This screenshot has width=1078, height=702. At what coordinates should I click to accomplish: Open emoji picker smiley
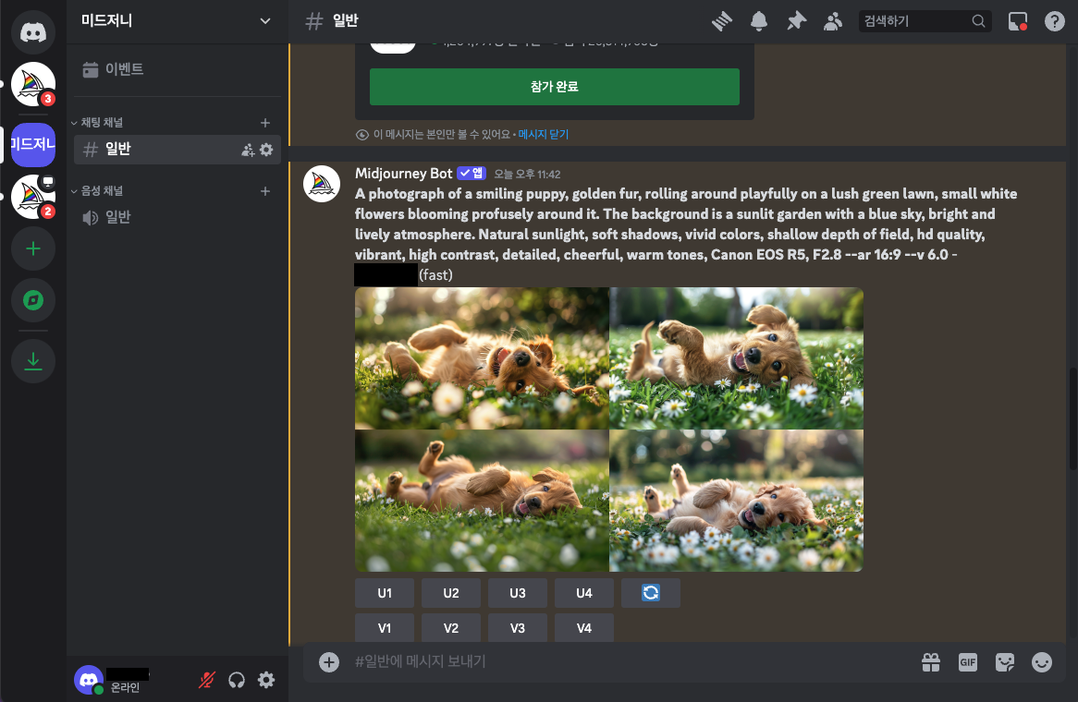coord(1042,662)
